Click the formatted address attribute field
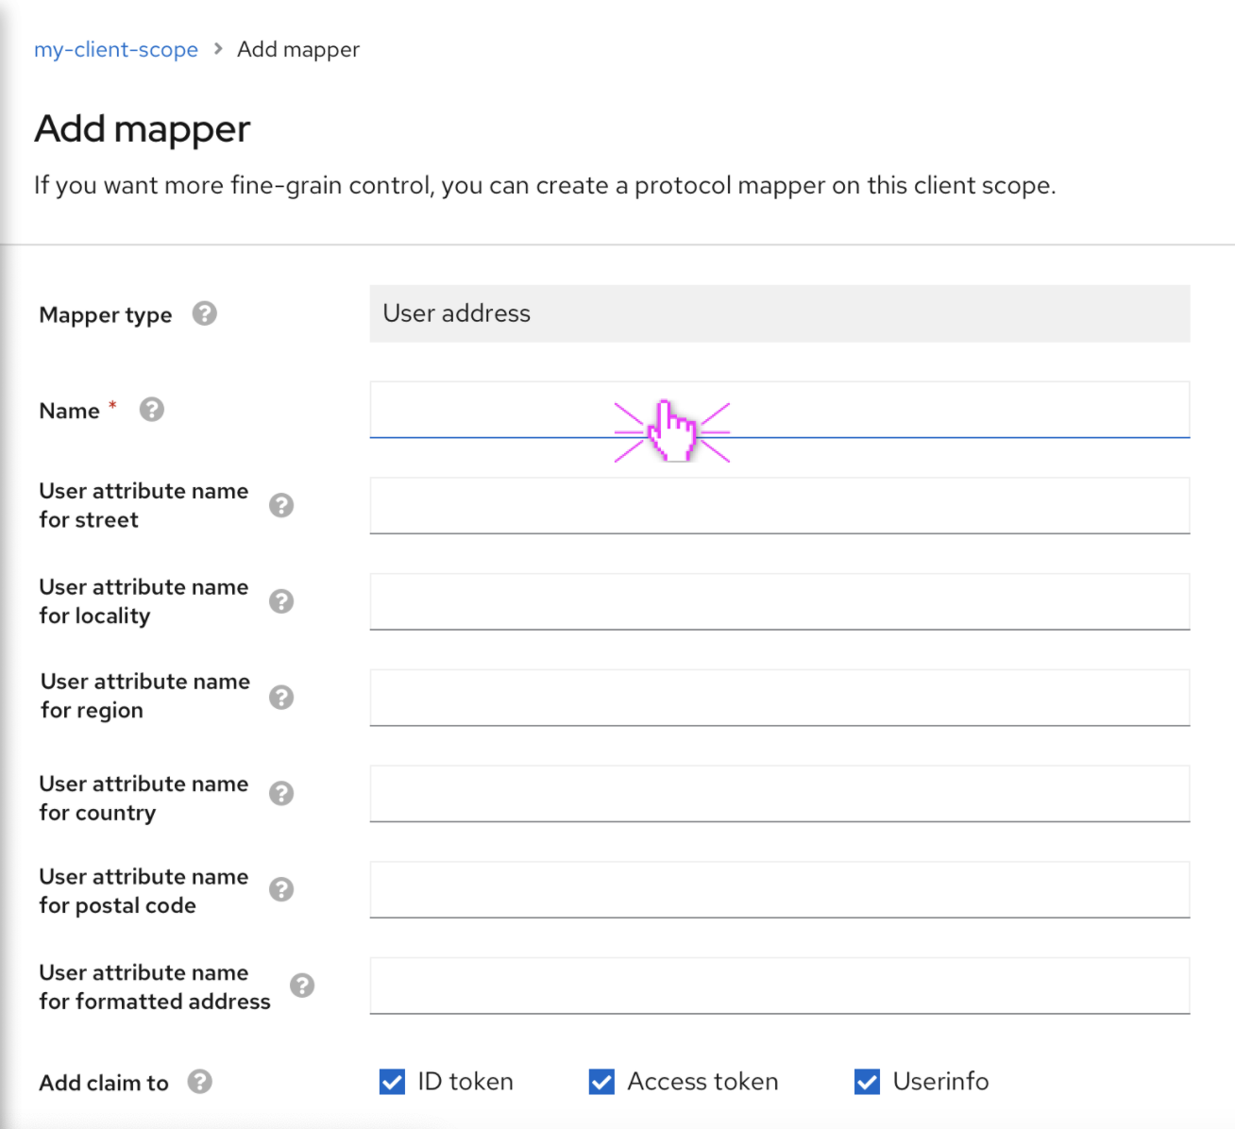The width and height of the screenshot is (1235, 1129). pos(780,986)
